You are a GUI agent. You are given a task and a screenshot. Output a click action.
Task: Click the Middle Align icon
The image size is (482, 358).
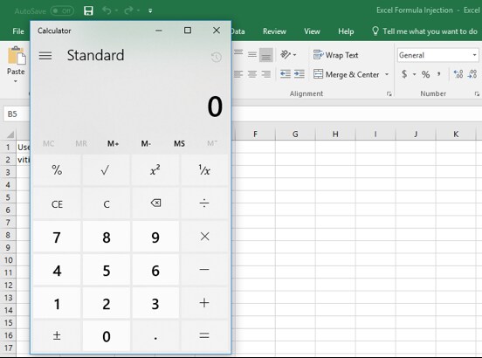pyautogui.click(x=252, y=55)
